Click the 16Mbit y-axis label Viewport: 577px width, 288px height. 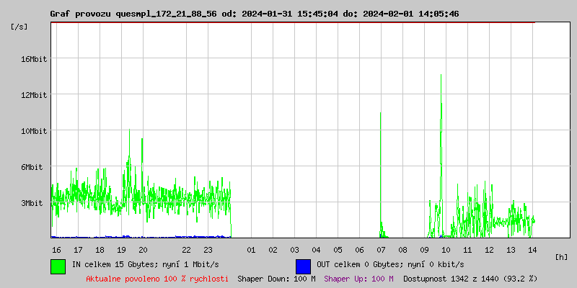coord(33,59)
